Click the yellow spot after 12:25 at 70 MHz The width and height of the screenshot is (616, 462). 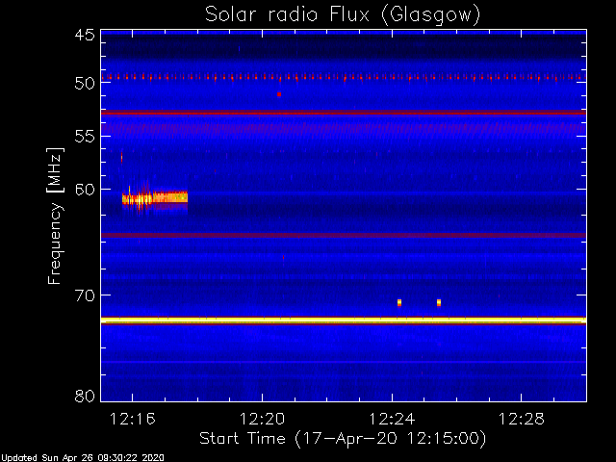pyautogui.click(x=439, y=302)
